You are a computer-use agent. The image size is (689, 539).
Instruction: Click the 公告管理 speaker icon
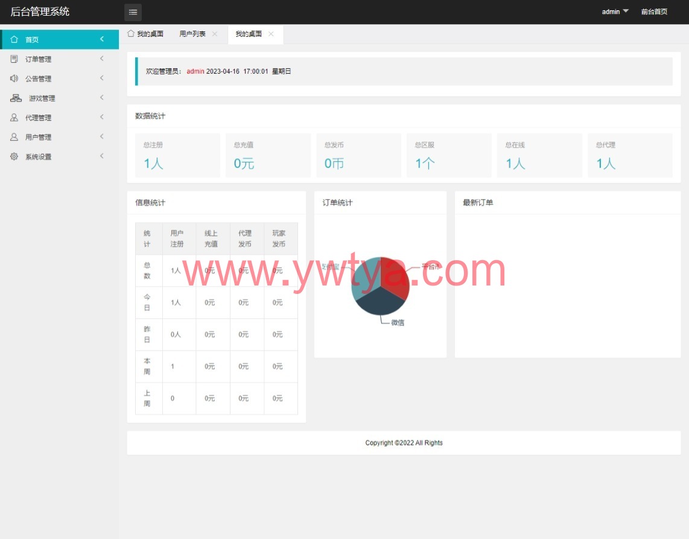point(14,78)
